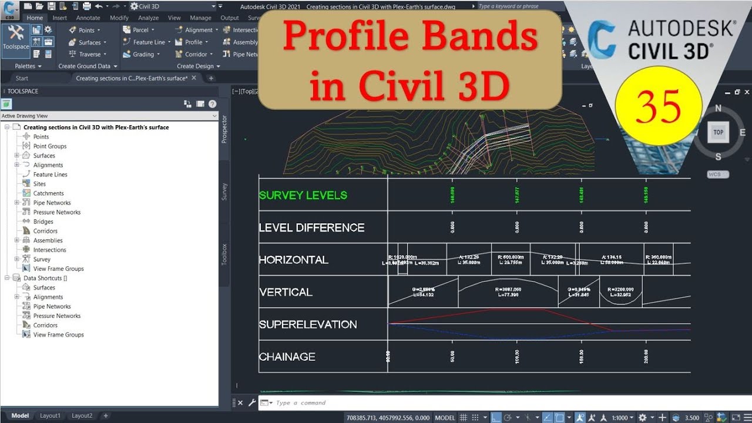Open the Prospector vertical tab in Toolspace
The image size is (752, 423).
coord(224,130)
